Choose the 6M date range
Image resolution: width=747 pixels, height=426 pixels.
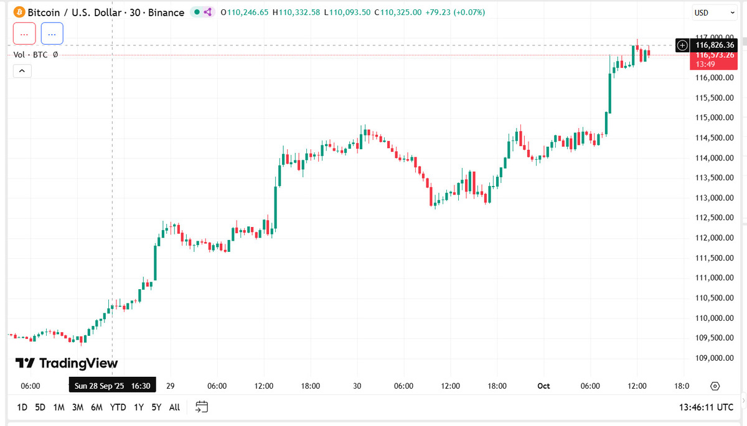pyautogui.click(x=96, y=407)
